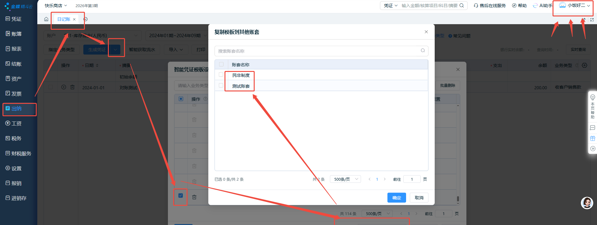
Task: Go to 税务 in the sidebar
Action: 14,138
